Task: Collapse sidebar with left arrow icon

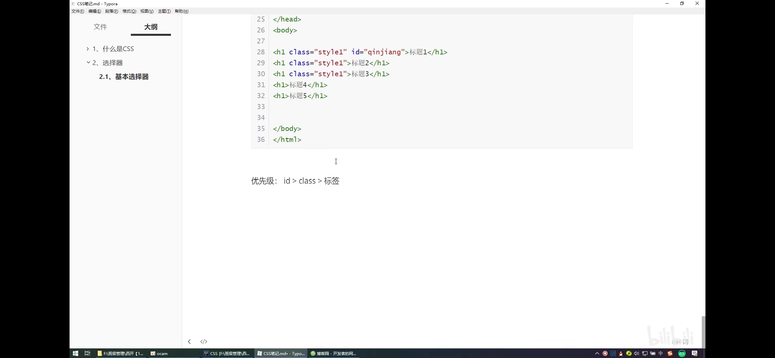Action: [x=189, y=341]
